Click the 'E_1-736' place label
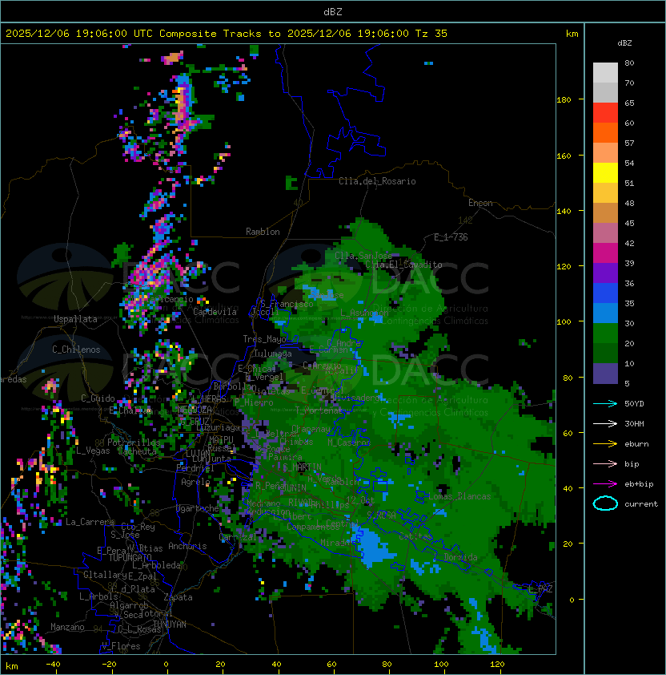 (x=451, y=237)
